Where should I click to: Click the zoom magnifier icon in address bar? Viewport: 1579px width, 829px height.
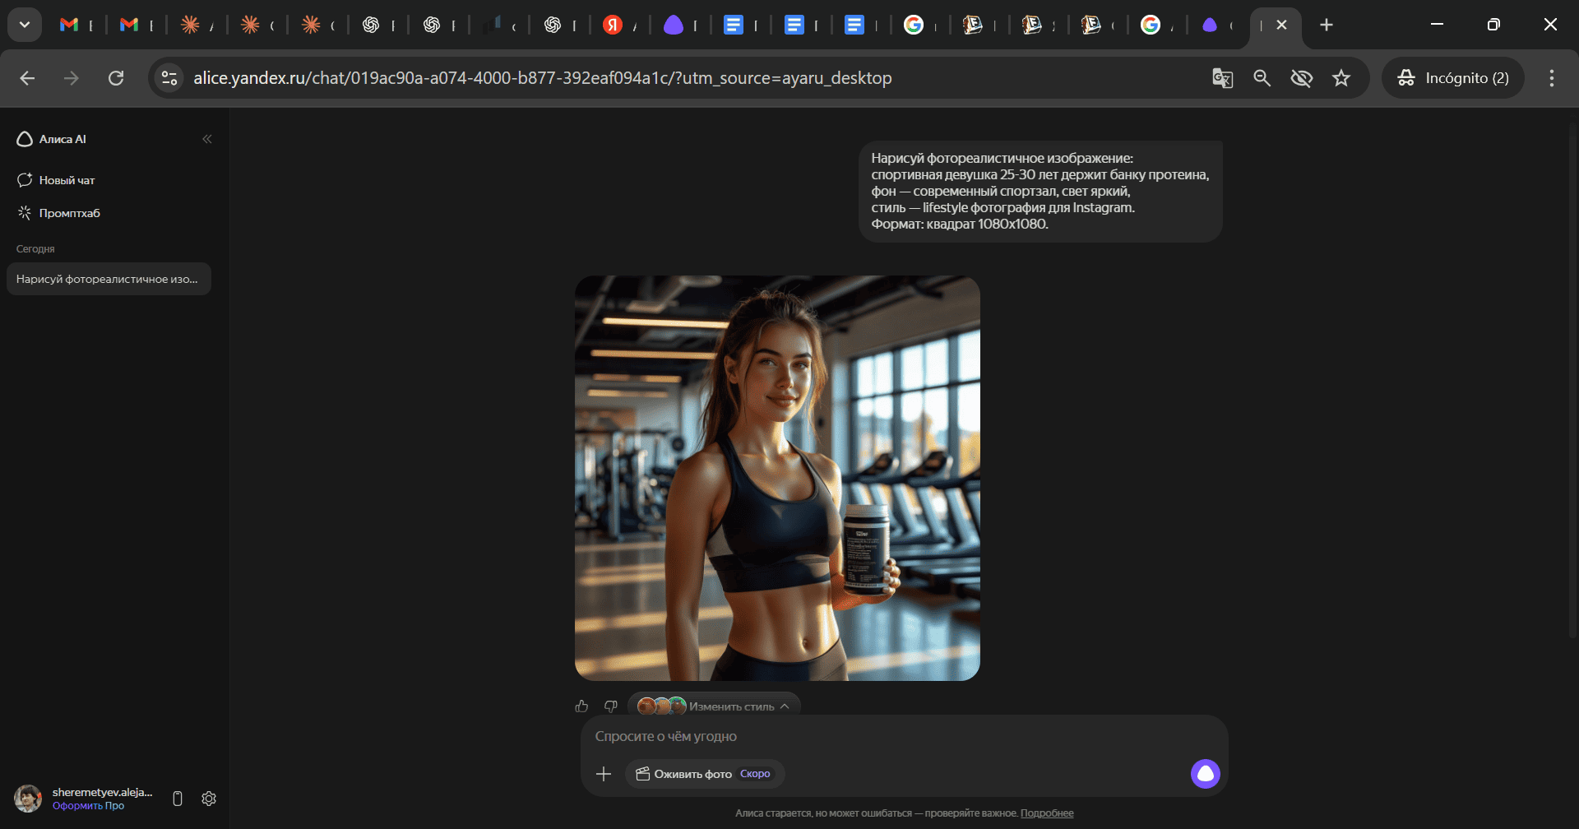[x=1262, y=78]
